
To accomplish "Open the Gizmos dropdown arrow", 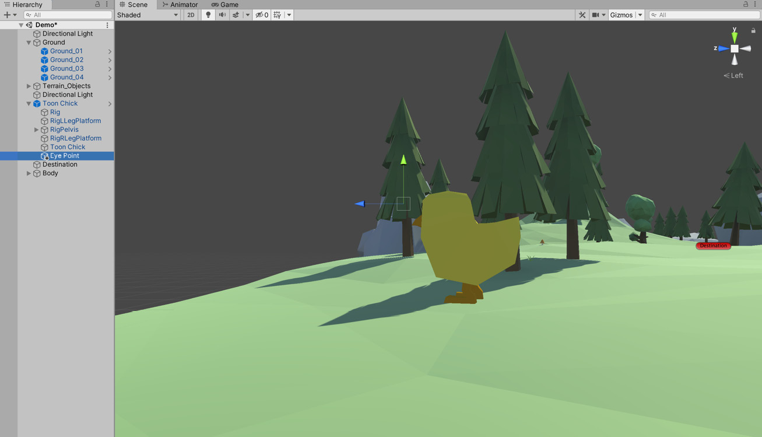I will click(640, 15).
